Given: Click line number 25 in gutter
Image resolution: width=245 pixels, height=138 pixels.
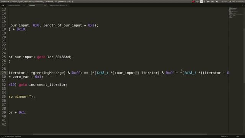Looking at the screenshot, I should 4,57.
